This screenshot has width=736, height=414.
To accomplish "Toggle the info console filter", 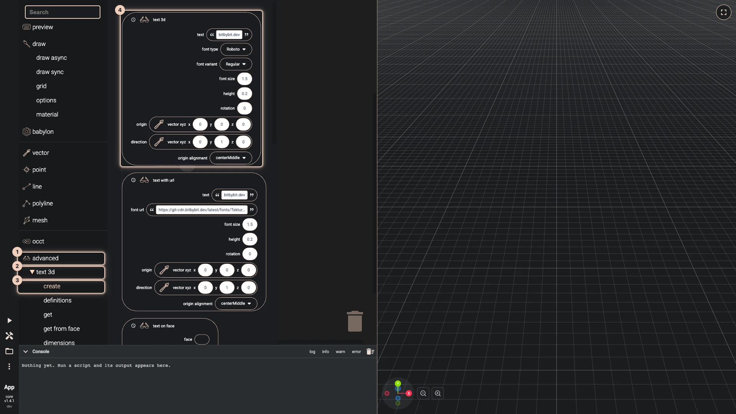I will pos(325,352).
